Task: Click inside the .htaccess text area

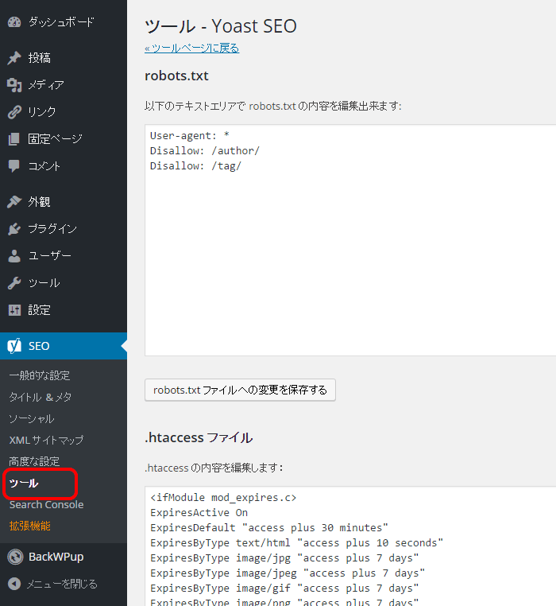Action: point(350,546)
